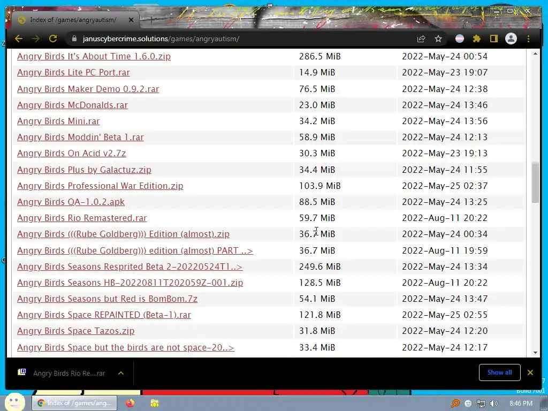Open Angry Birds QA-1.0.2.apk link
This screenshot has height=411, width=548.
pyautogui.click(x=71, y=202)
